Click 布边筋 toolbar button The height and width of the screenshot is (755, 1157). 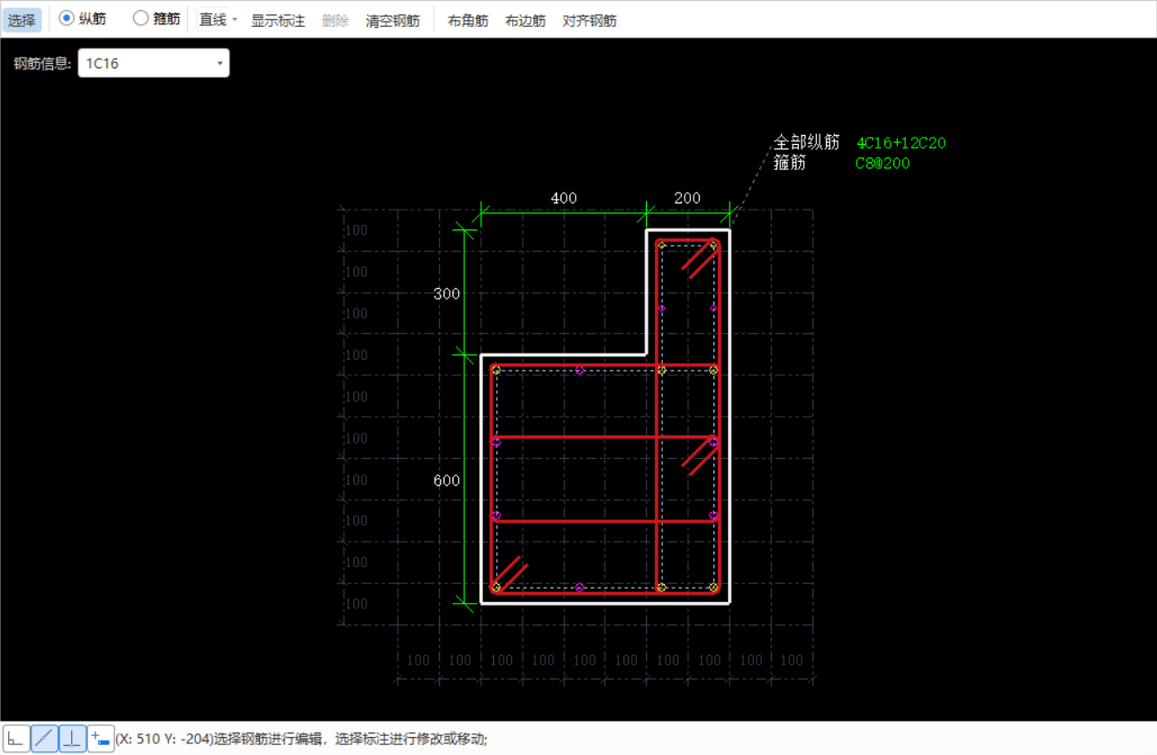point(525,20)
